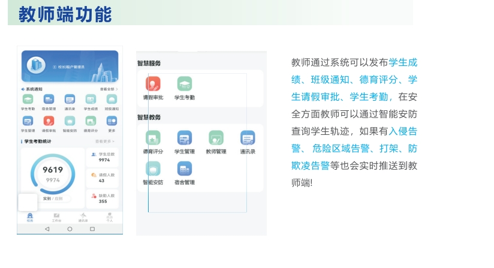The width and height of the screenshot is (494, 268).
Task: Switch to the 校务 bottom tab
Action: tap(30, 217)
